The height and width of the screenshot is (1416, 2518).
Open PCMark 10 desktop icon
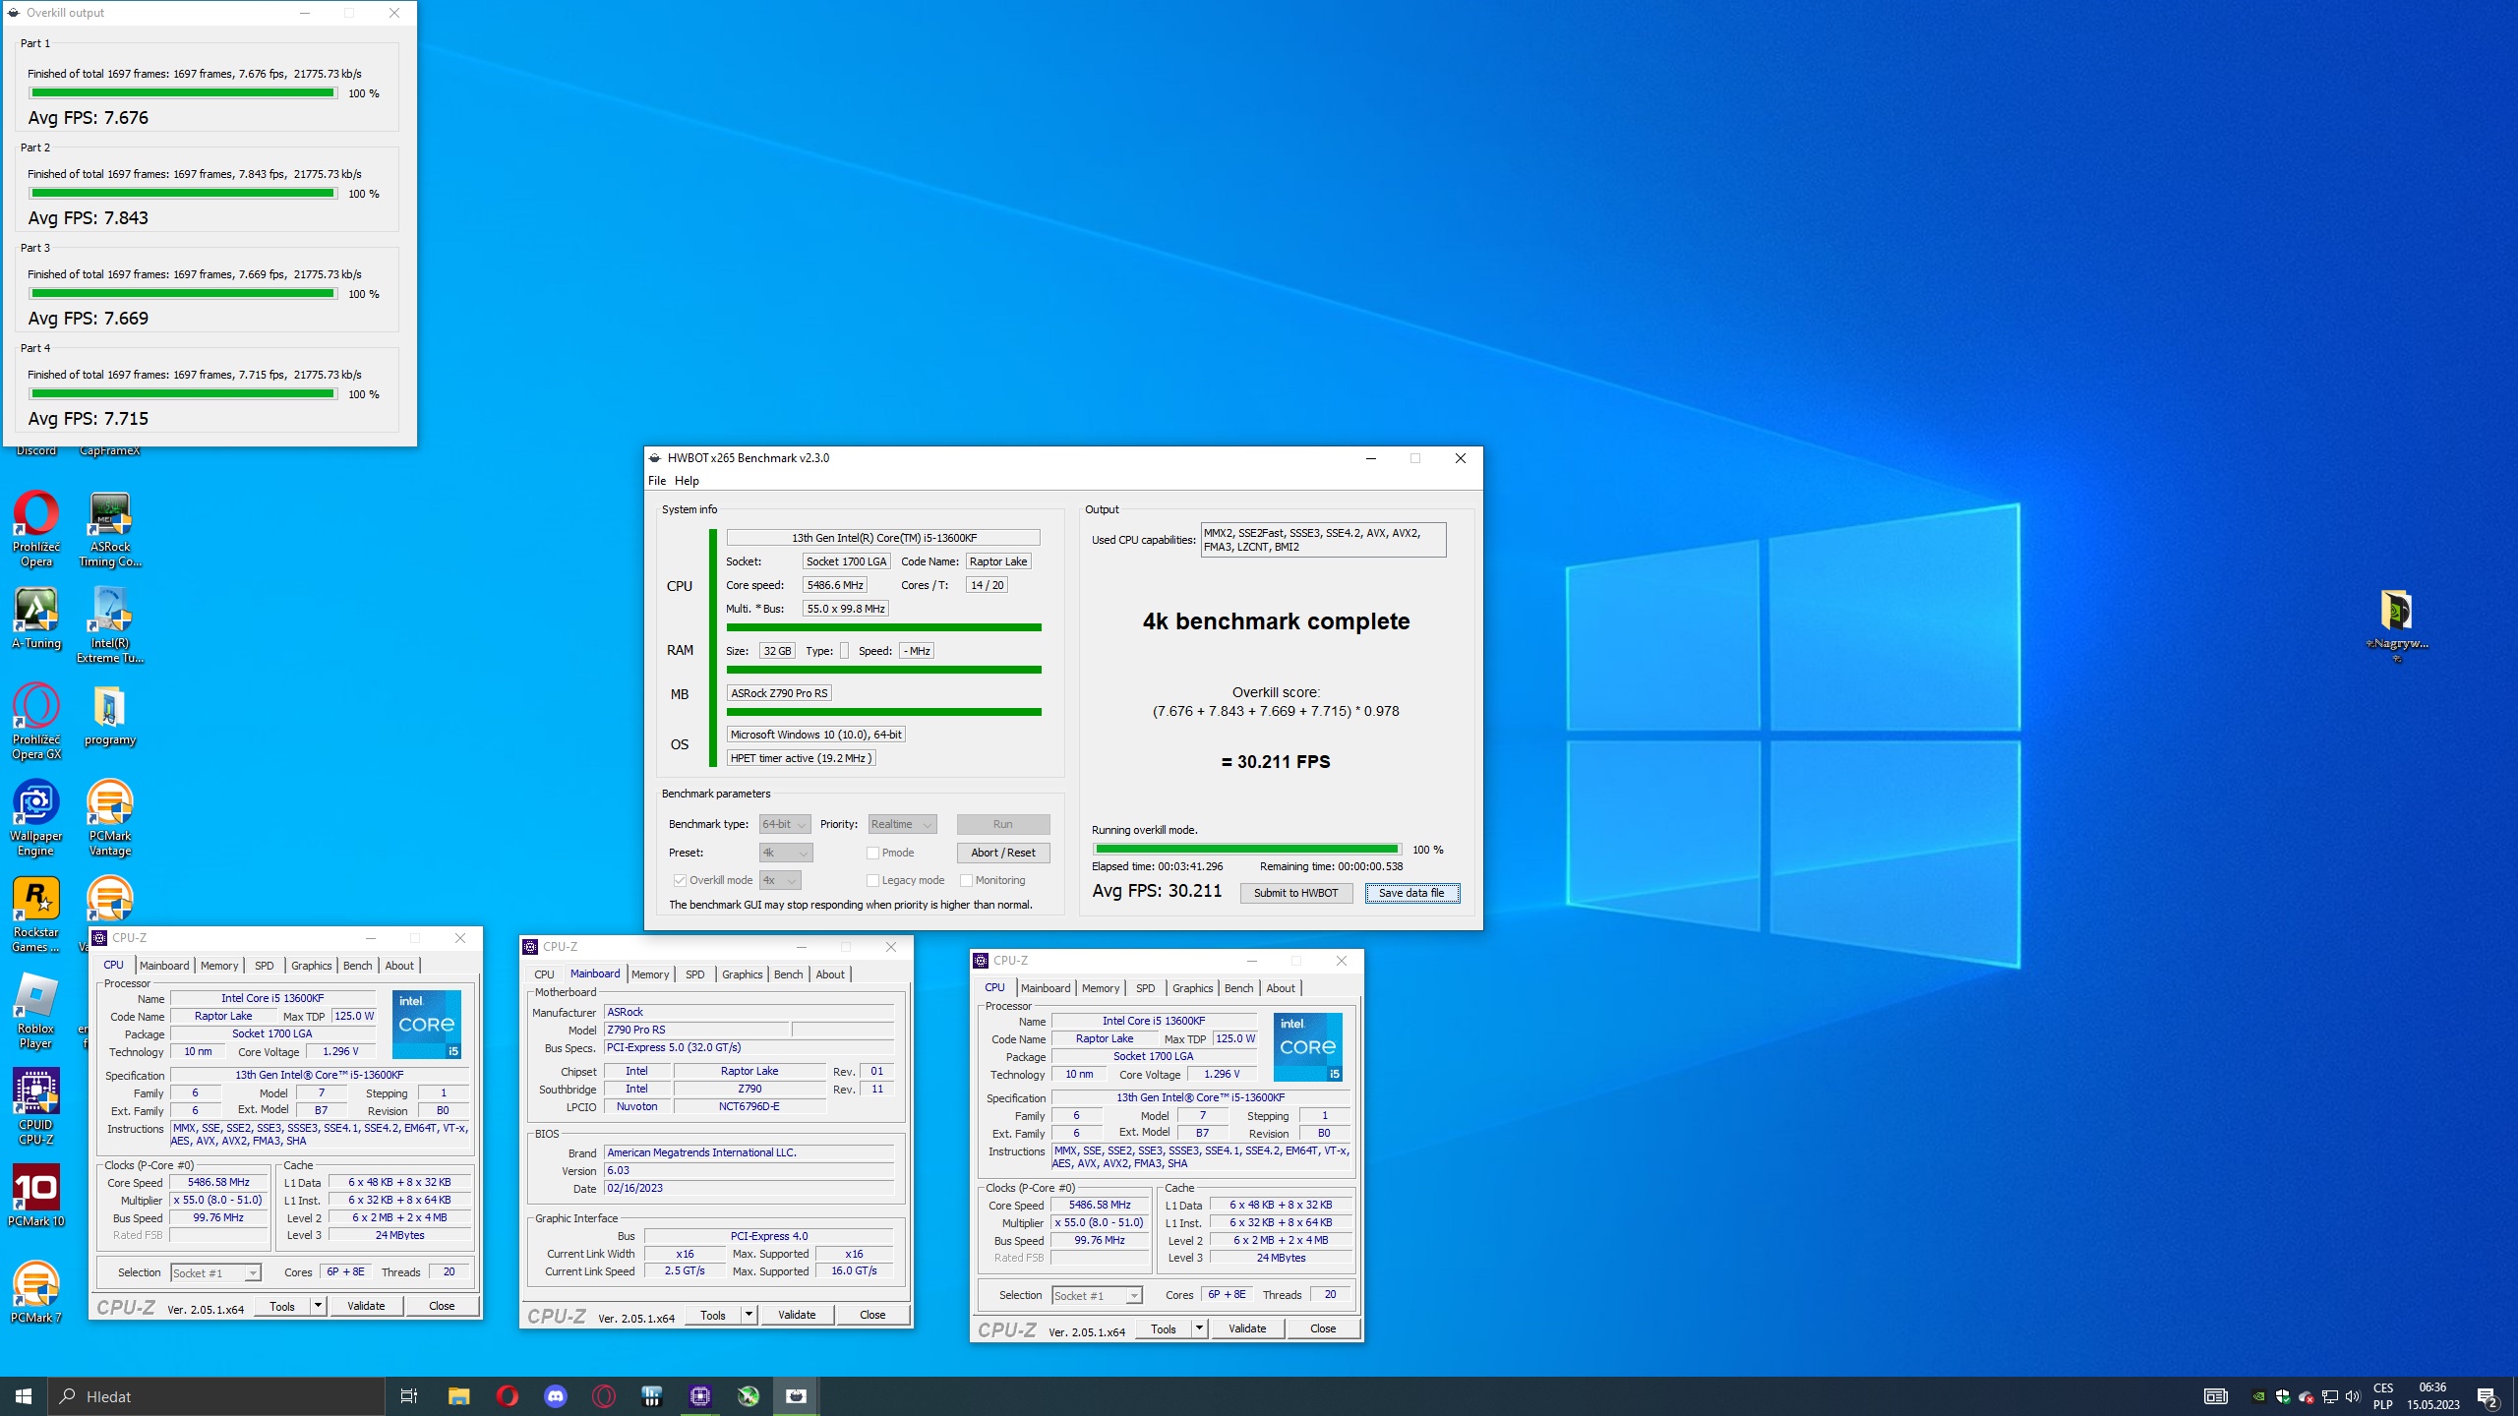click(x=36, y=1197)
